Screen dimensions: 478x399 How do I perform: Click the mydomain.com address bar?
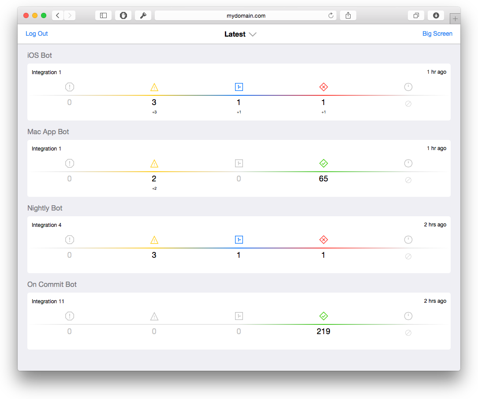[246, 15]
